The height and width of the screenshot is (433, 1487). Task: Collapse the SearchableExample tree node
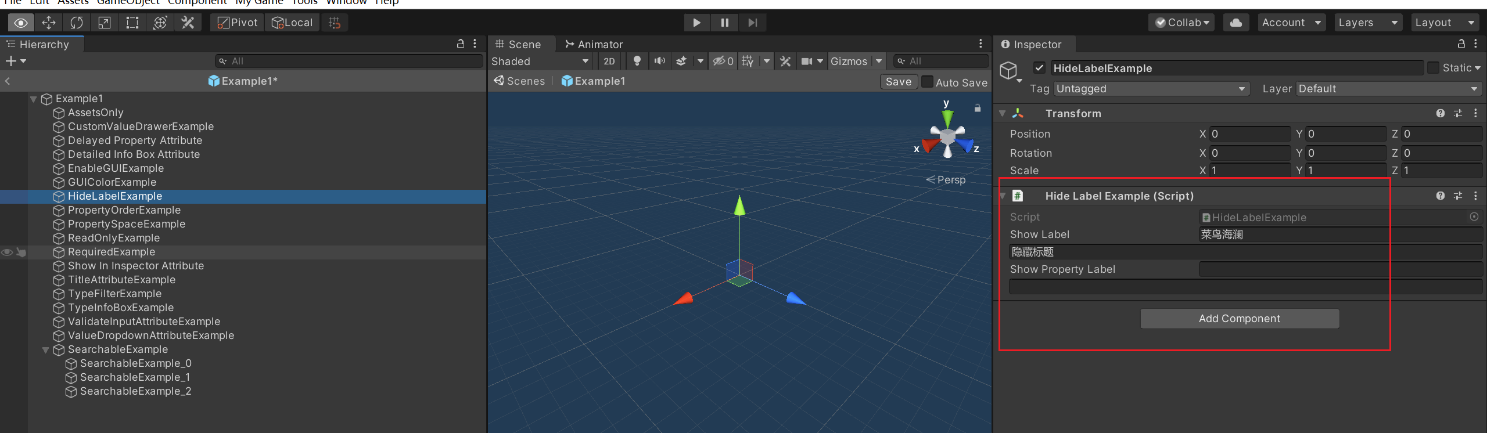click(x=45, y=349)
